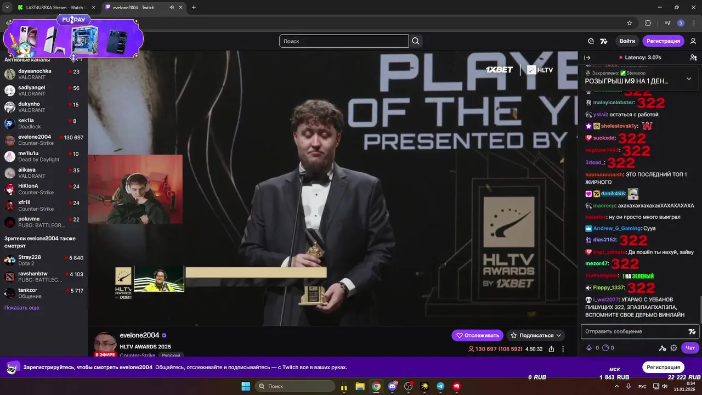This screenshot has width=702, height=395.
Task: Click the header Регистрация button
Action: pyautogui.click(x=663, y=41)
